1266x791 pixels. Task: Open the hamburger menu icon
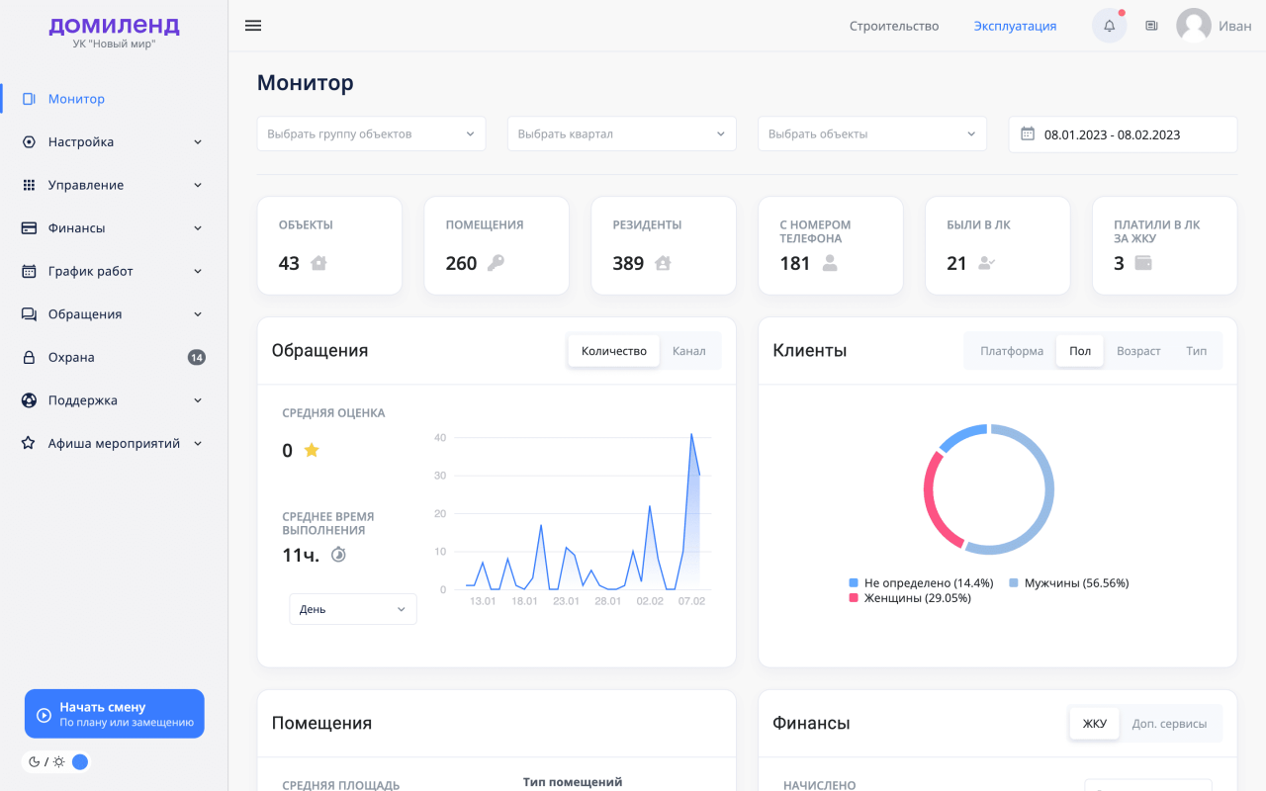[253, 26]
